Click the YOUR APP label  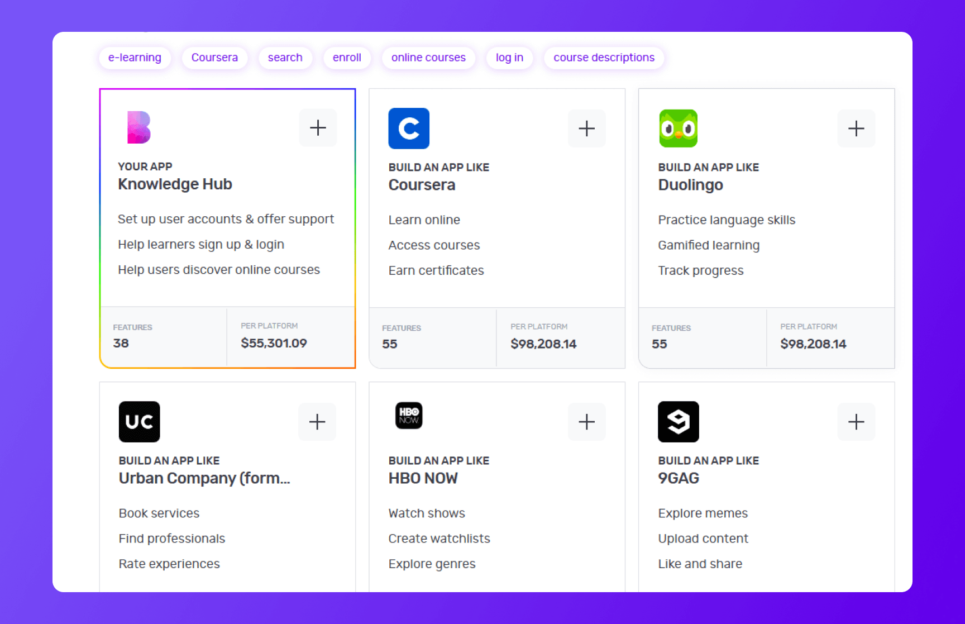click(x=145, y=166)
